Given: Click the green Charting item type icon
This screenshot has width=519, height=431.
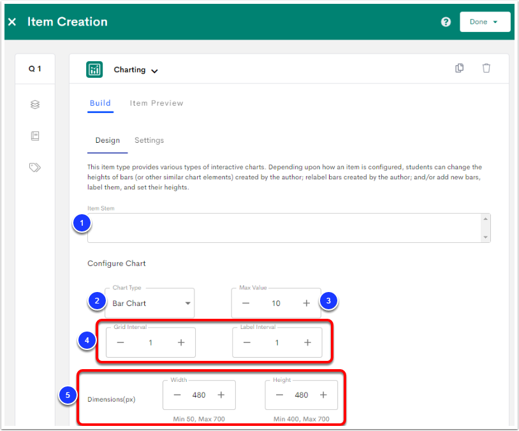Looking at the screenshot, I should (x=94, y=69).
